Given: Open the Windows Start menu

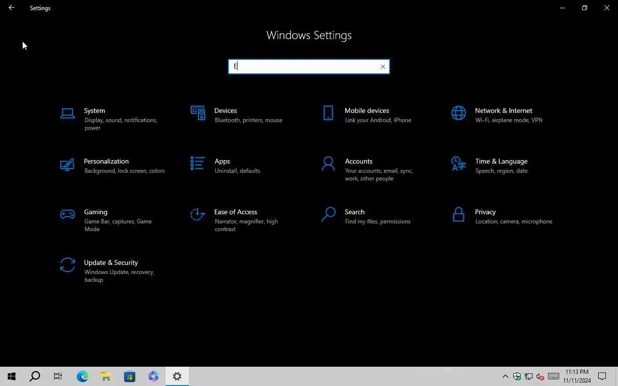Looking at the screenshot, I should [x=12, y=376].
